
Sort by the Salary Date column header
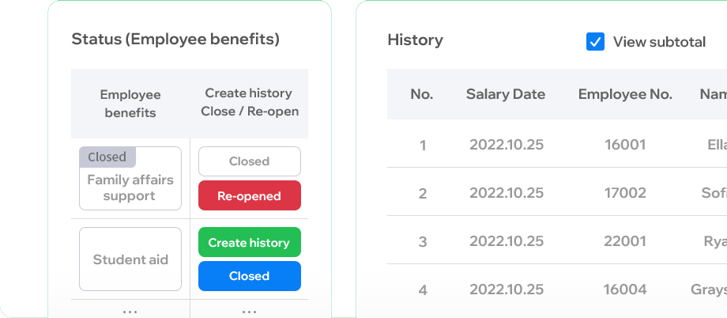click(506, 94)
